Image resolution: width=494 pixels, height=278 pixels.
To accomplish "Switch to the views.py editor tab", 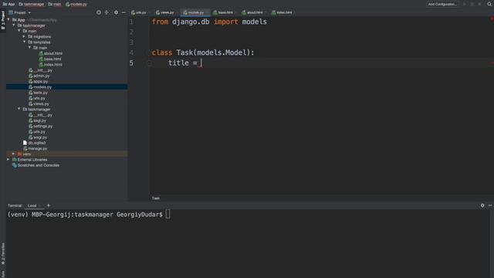I will [164, 12].
